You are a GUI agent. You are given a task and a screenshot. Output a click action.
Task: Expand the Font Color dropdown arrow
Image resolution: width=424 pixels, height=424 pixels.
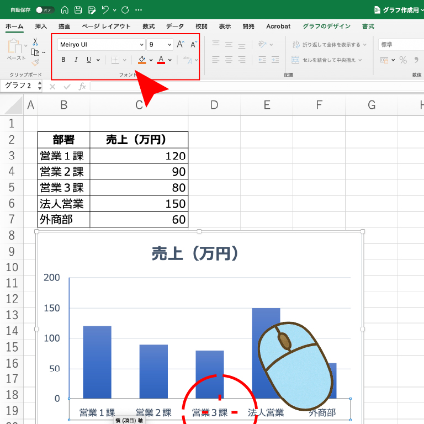pos(170,60)
